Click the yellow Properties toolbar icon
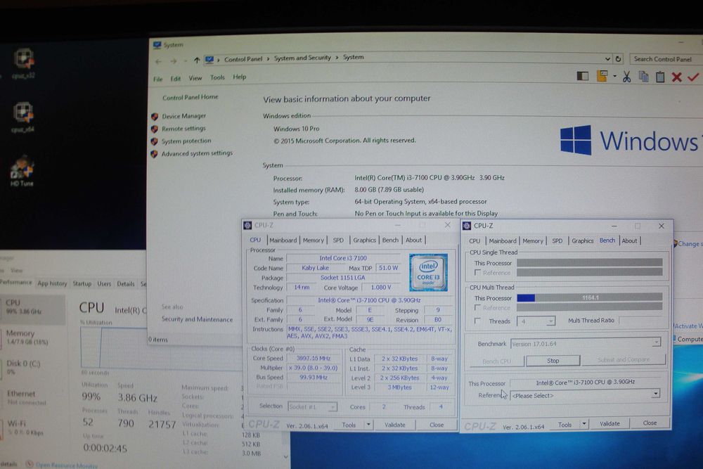The height and width of the screenshot is (469, 703). 602,76
